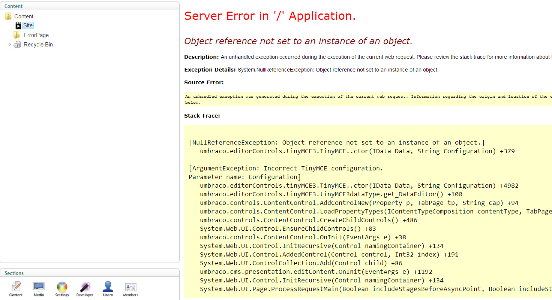Click the 'Parameter name: Configuration]' line
The width and height of the screenshot is (552, 300).
[x=245, y=177]
